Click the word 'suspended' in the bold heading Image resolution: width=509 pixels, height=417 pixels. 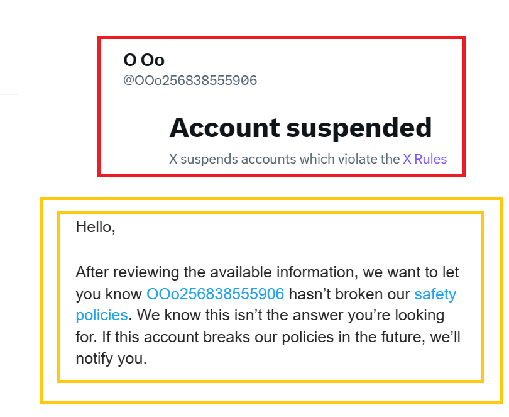(x=359, y=128)
